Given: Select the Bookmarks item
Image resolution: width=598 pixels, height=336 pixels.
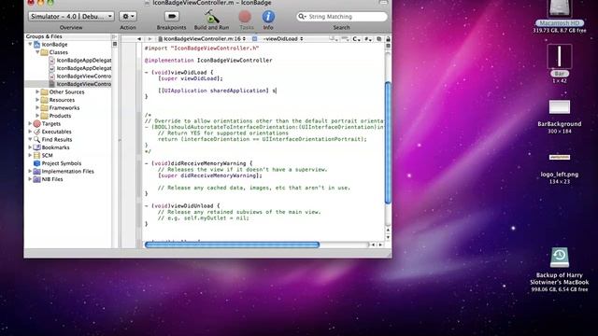Looking at the screenshot, I should [55, 147].
